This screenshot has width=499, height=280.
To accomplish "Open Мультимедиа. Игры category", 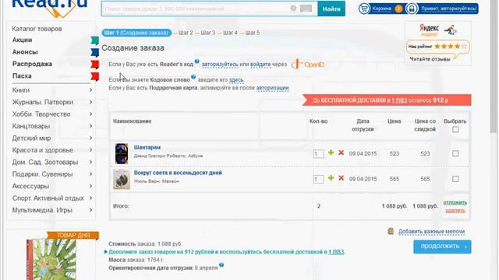I will pos(42,210).
